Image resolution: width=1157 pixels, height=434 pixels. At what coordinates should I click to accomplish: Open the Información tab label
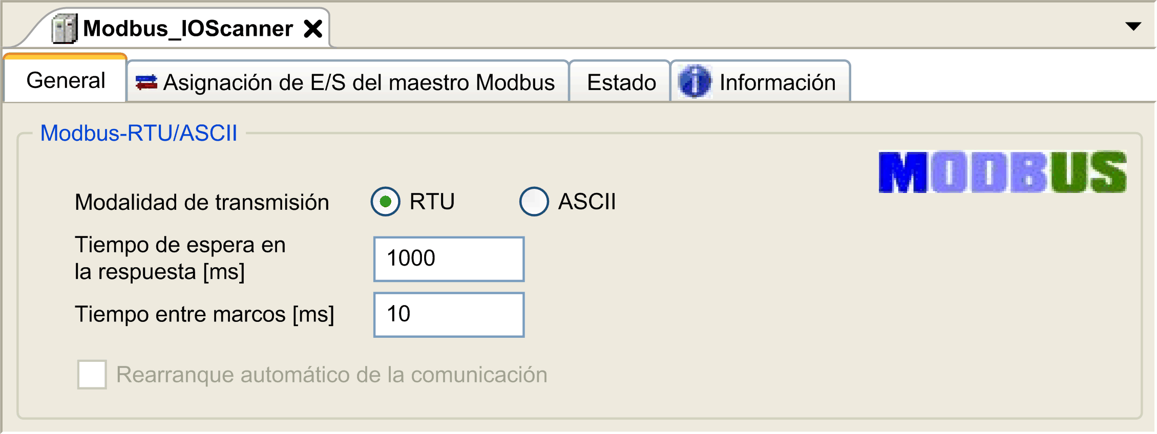[x=777, y=82]
